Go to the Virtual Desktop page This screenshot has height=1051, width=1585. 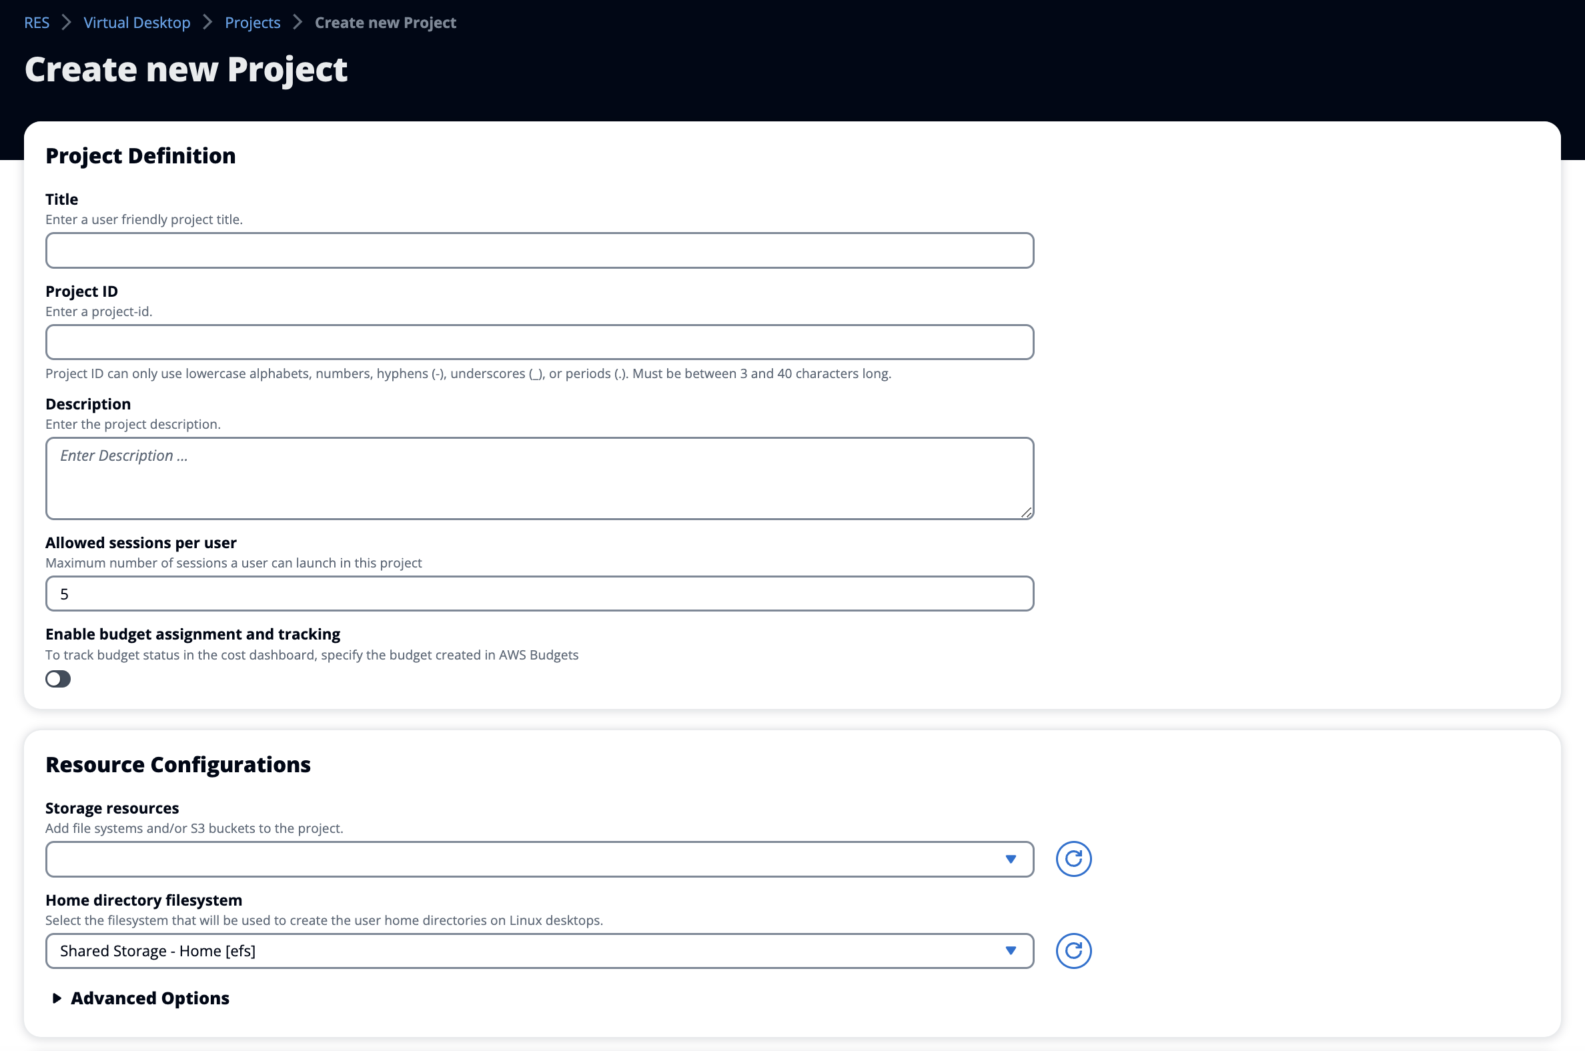(136, 22)
